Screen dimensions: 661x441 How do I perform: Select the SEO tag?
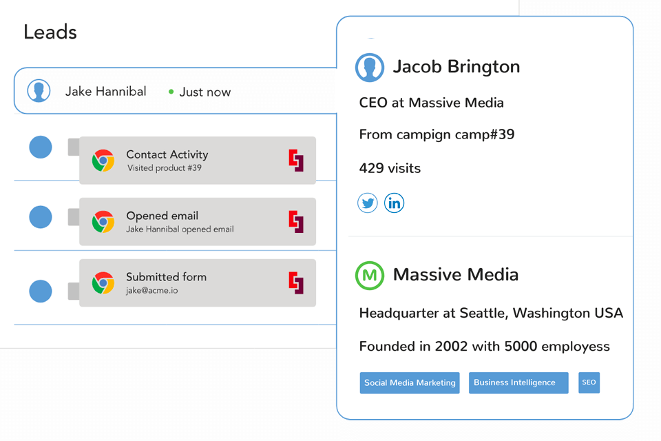pos(589,382)
